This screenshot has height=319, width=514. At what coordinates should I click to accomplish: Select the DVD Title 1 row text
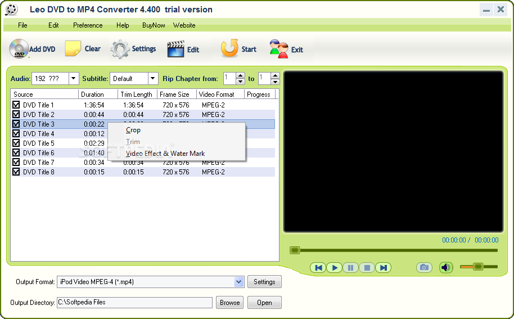(x=38, y=105)
